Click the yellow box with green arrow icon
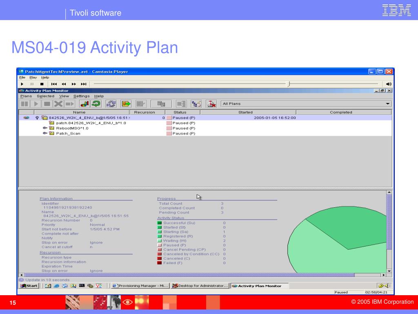Screen dimensions: 418x314 [x=126, y=104]
